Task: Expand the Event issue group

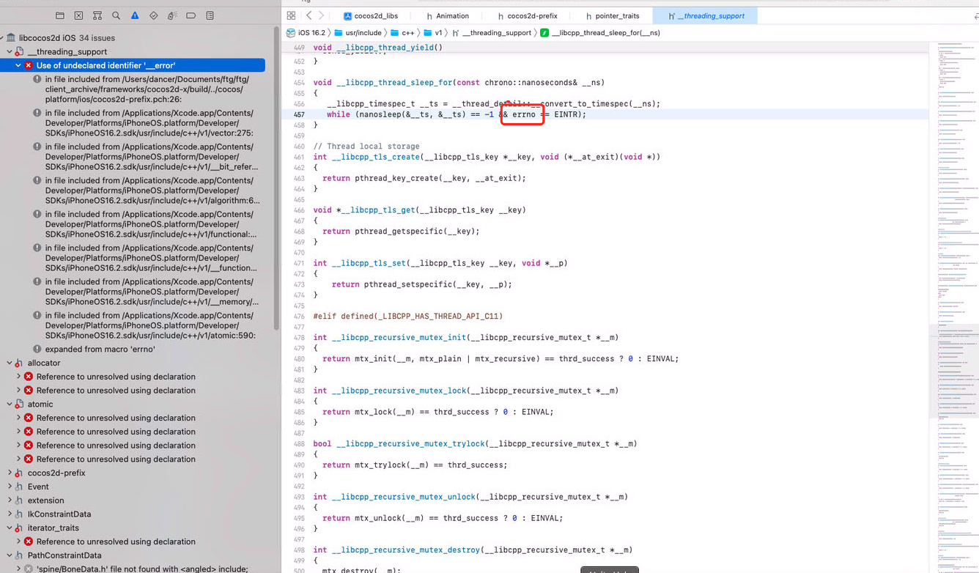Action: (x=10, y=487)
